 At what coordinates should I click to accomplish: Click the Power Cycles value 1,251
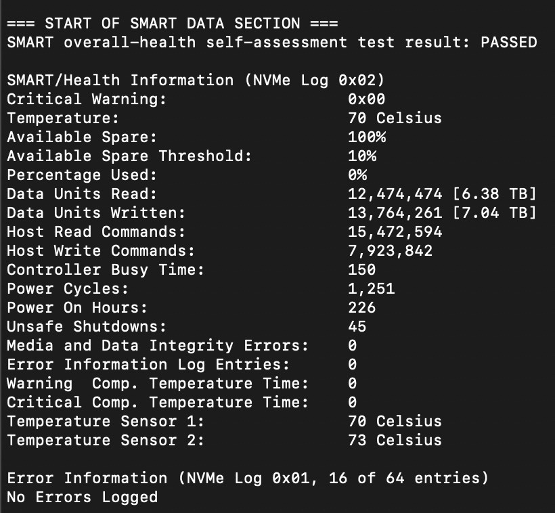(x=371, y=289)
